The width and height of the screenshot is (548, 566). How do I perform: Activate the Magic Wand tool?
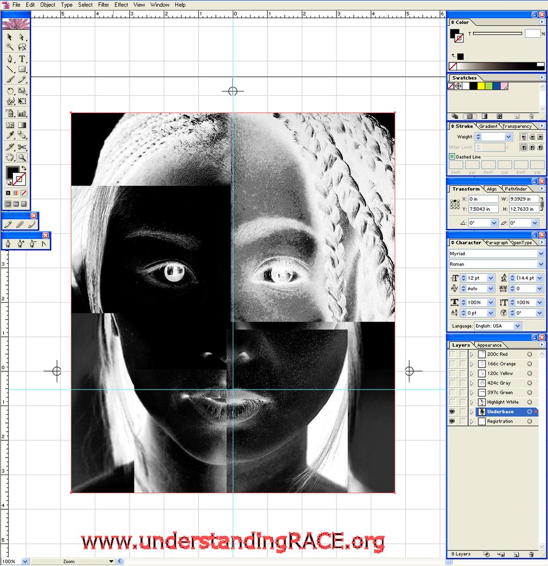pos(10,48)
